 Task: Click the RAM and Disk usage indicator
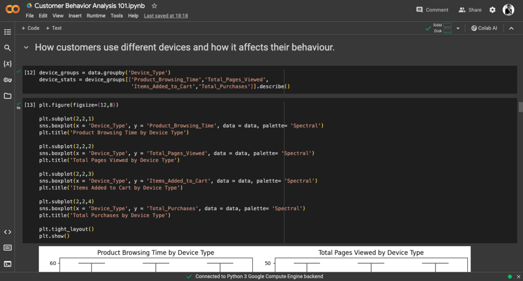pos(443,28)
